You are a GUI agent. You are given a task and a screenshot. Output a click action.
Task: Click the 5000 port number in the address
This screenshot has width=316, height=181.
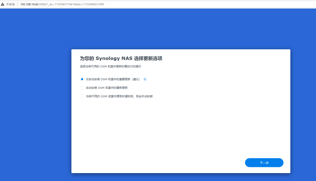click(42, 4)
